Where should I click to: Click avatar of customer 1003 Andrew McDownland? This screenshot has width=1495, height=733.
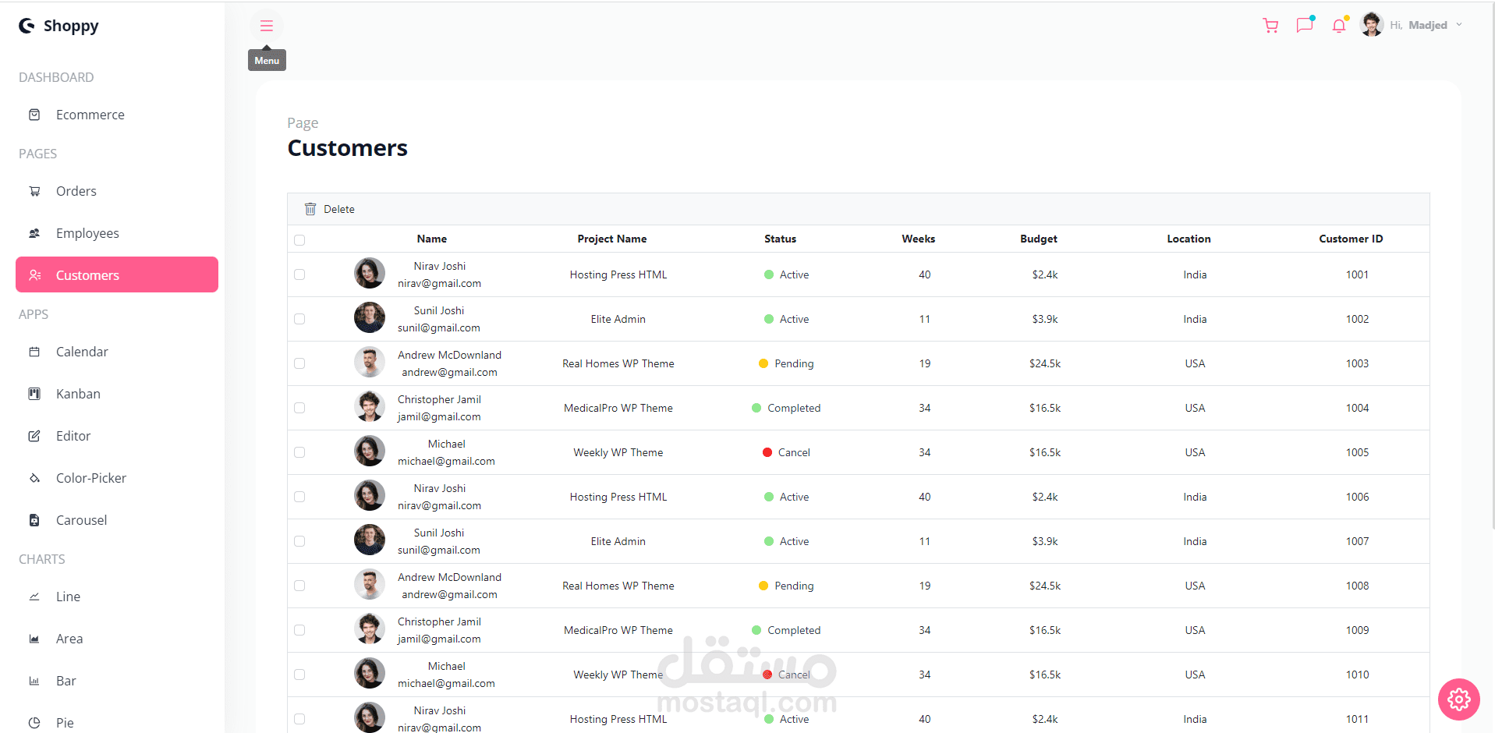coord(370,363)
